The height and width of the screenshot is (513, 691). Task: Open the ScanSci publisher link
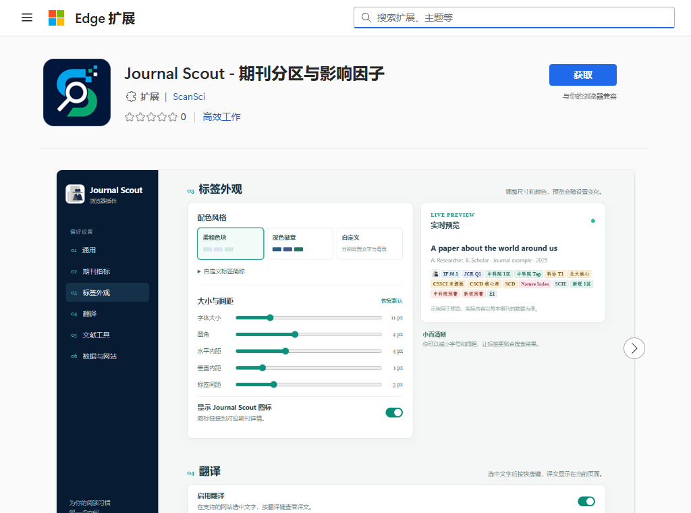[189, 97]
